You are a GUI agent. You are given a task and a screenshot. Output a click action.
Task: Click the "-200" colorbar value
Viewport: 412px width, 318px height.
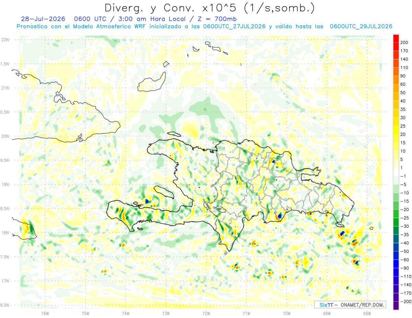(x=405, y=302)
